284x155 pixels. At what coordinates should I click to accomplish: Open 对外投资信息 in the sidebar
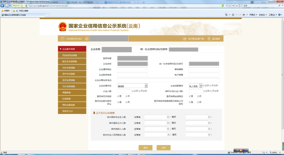[x=72, y=68]
